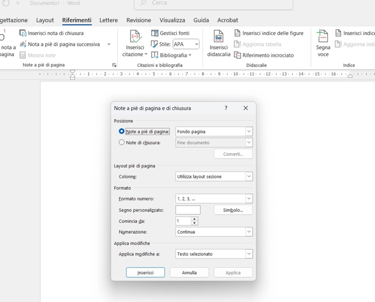
Task: Click Riferimento incrociato
Action: pyautogui.click(x=264, y=55)
